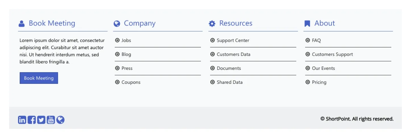Click the arrow icon next to Customers Data
Viewport: 411px width, 138px height.
pyautogui.click(x=212, y=54)
